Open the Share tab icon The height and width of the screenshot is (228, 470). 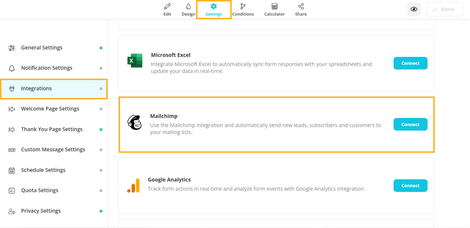tap(301, 9)
